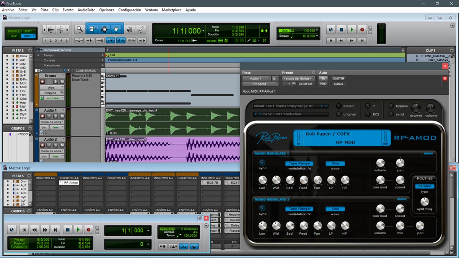This screenshot has height=258, width=459.
Task: Open the Pista menu
Action: [x=44, y=10]
